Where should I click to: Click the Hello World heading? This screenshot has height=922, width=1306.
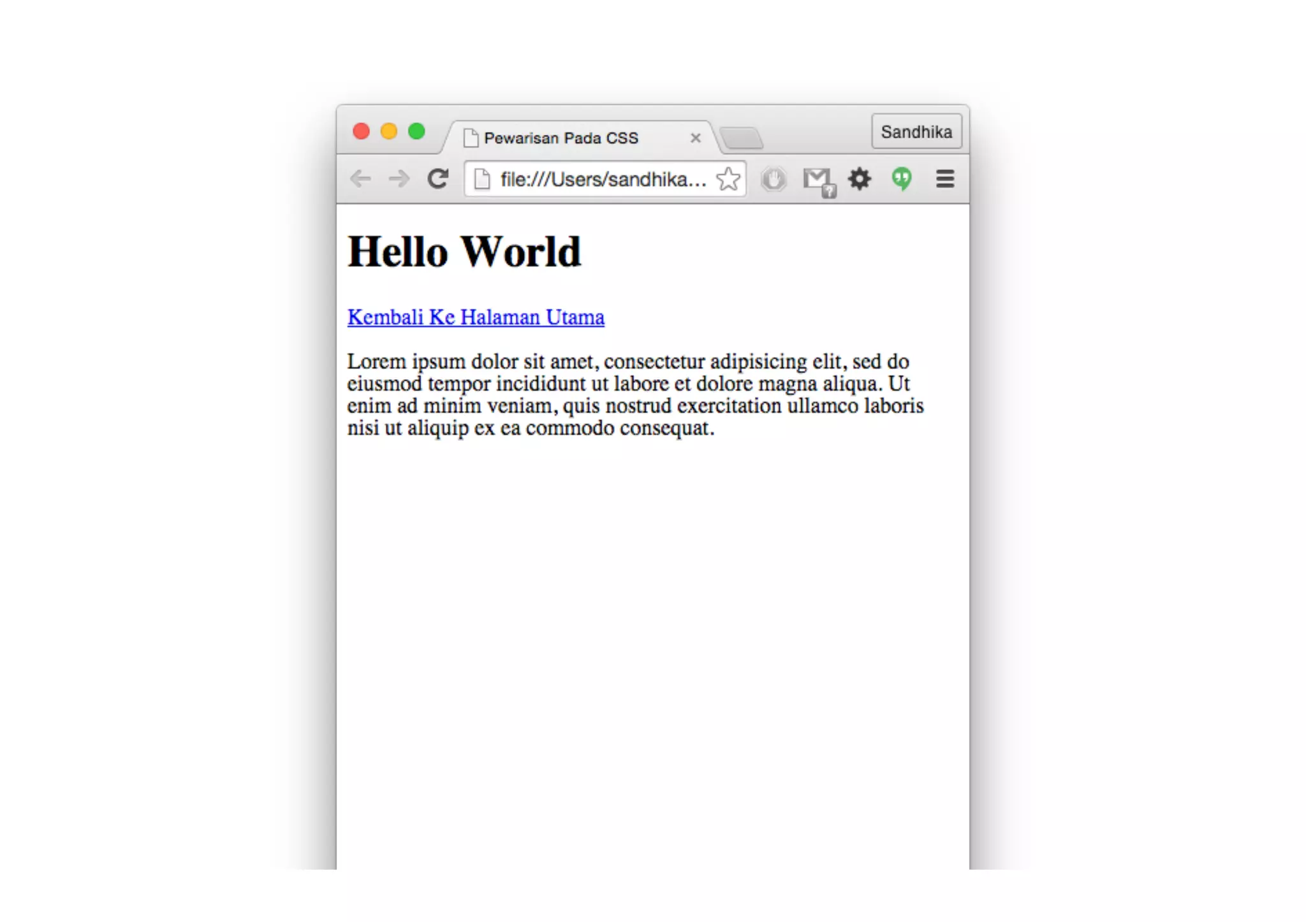[x=464, y=252]
